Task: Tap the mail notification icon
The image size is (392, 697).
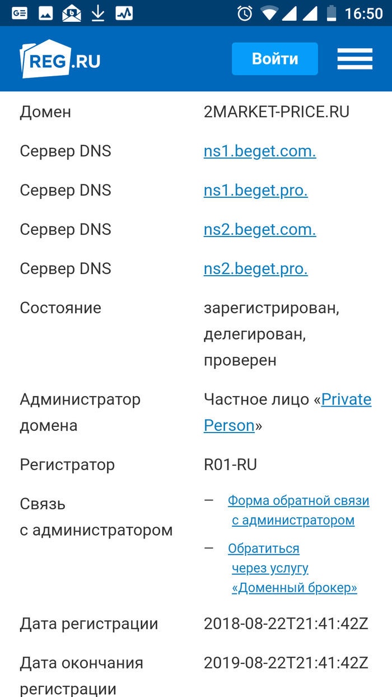Action: pos(72,13)
